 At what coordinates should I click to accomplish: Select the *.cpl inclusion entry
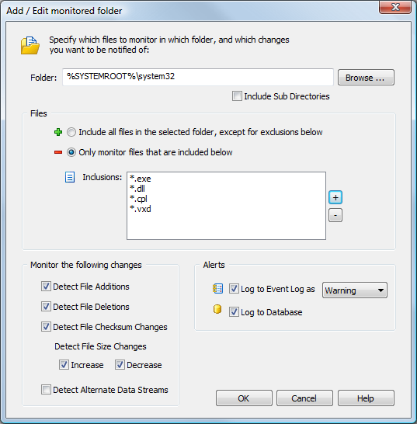pos(138,199)
